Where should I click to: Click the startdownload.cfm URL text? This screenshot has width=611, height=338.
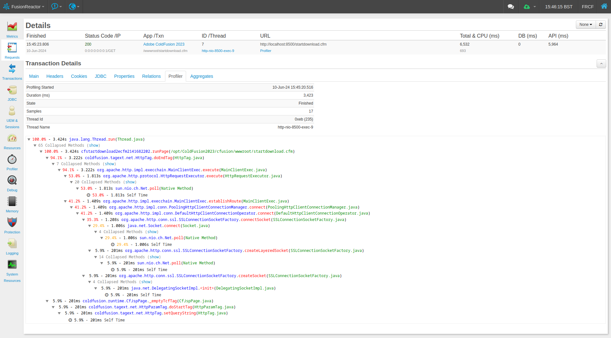[x=293, y=44]
